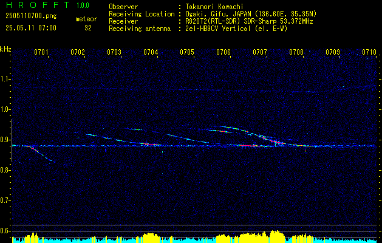The width and height of the screenshot is (382, 243).
Task: Click the bright red echo near 0704
Action: tap(151, 145)
